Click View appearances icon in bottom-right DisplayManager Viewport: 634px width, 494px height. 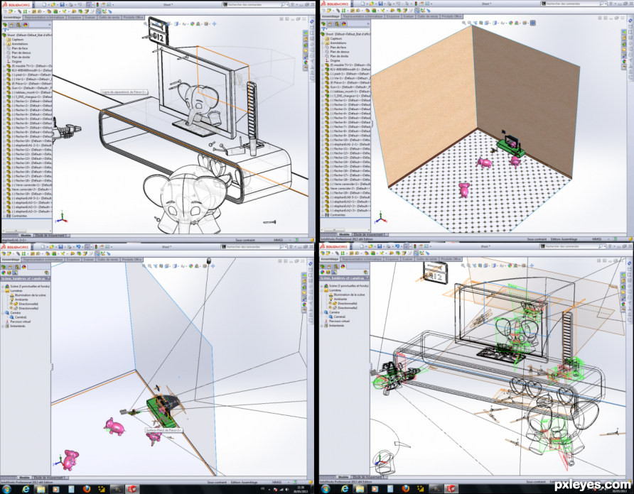click(x=322, y=273)
